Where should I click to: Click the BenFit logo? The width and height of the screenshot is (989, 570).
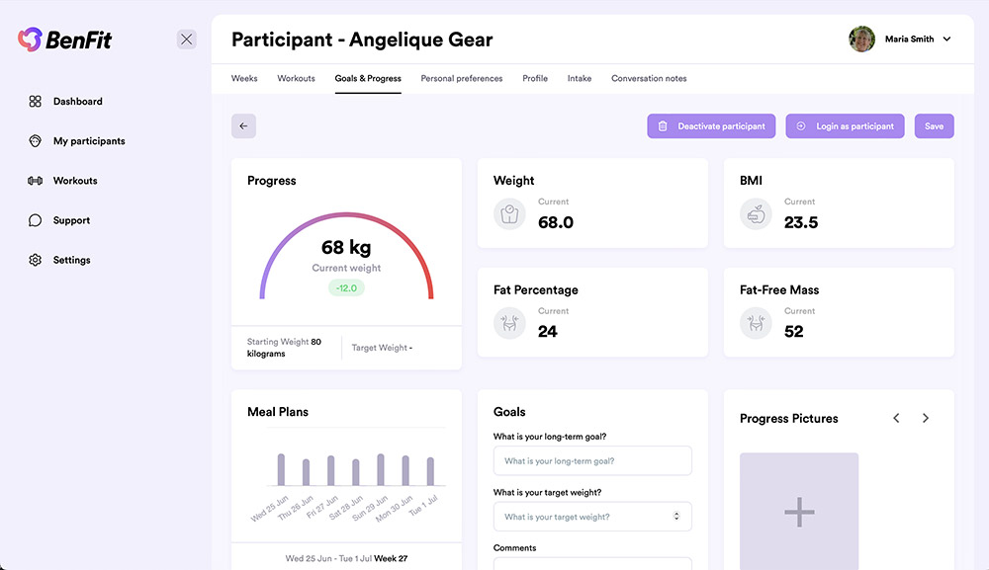tap(64, 40)
